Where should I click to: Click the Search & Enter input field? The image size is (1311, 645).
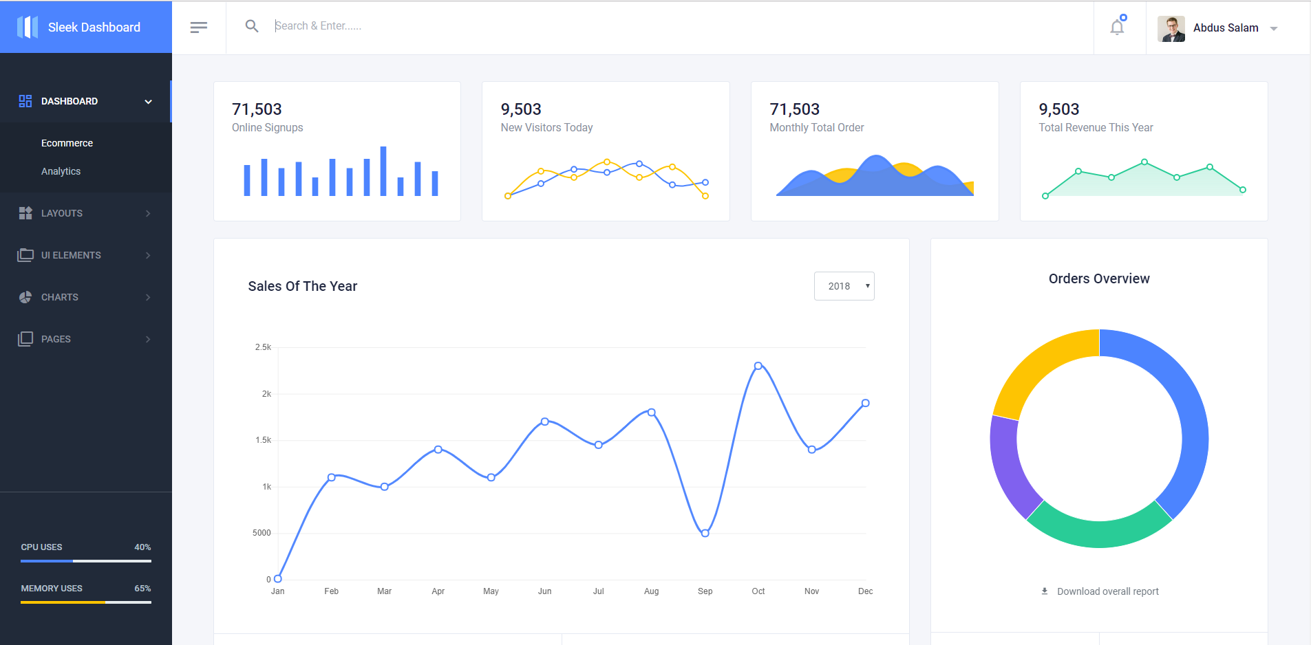[482, 26]
